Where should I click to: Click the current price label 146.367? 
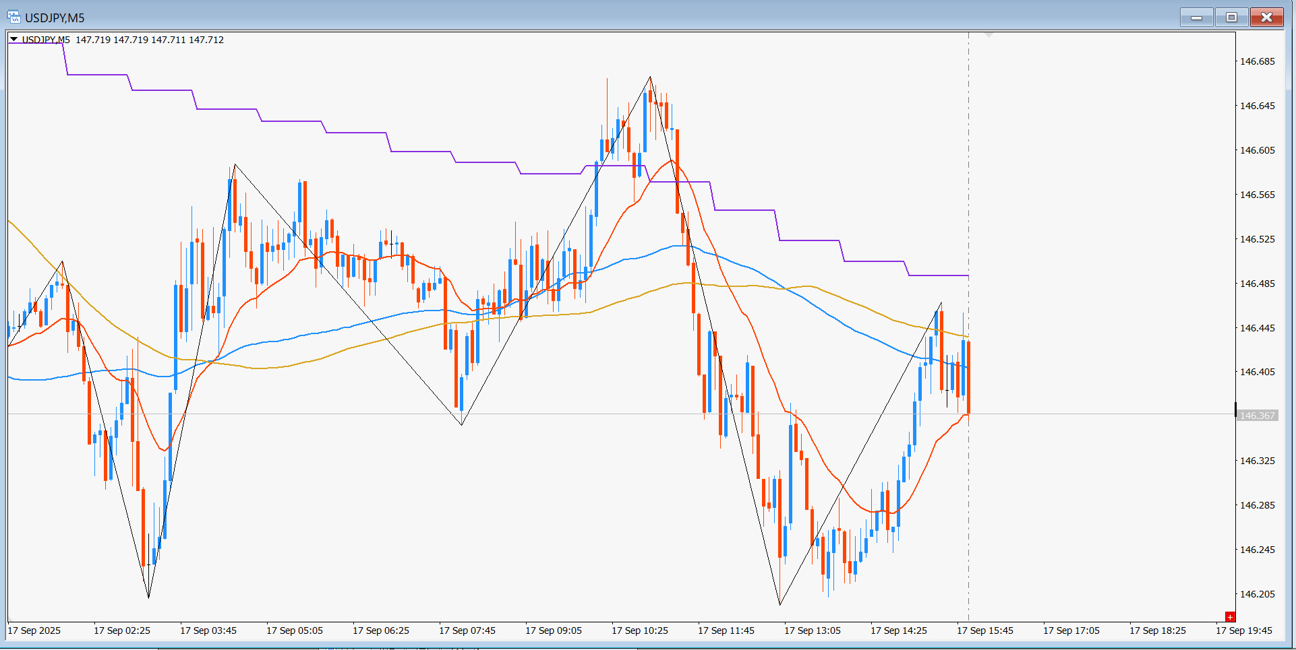pos(1258,416)
